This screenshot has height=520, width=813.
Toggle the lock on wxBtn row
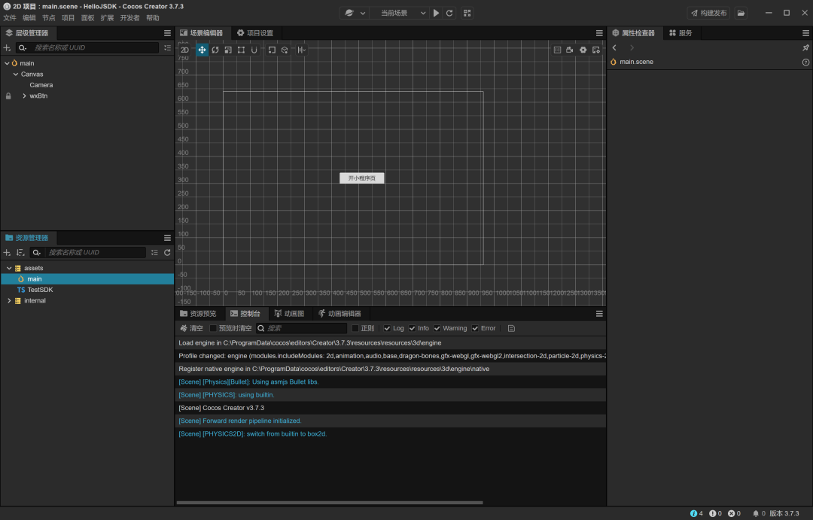click(x=8, y=96)
